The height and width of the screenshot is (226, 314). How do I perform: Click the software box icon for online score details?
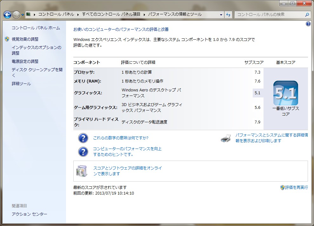82,170
